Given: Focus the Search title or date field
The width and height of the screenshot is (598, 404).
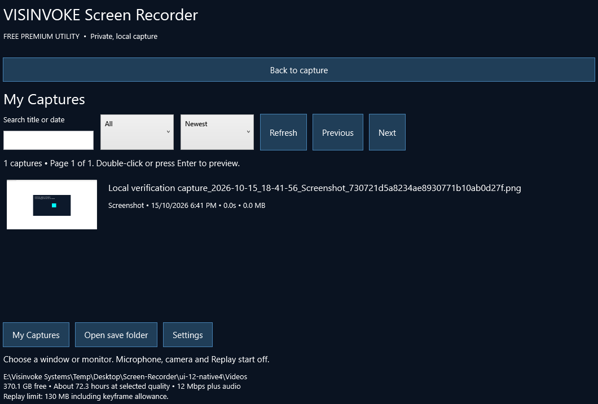Looking at the screenshot, I should click(49, 140).
